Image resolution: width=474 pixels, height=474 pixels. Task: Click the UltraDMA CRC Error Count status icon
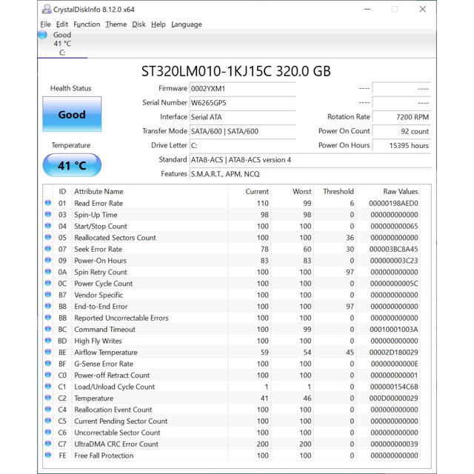48,444
